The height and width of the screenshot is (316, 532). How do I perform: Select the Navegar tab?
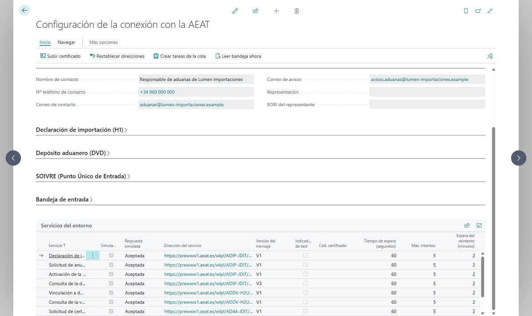(66, 42)
